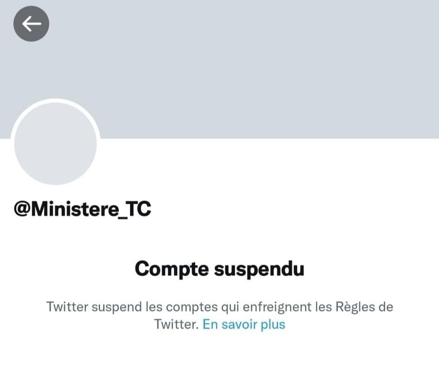Tap the word "suspendu" in the heading
The image size is (439, 383).
259,270
